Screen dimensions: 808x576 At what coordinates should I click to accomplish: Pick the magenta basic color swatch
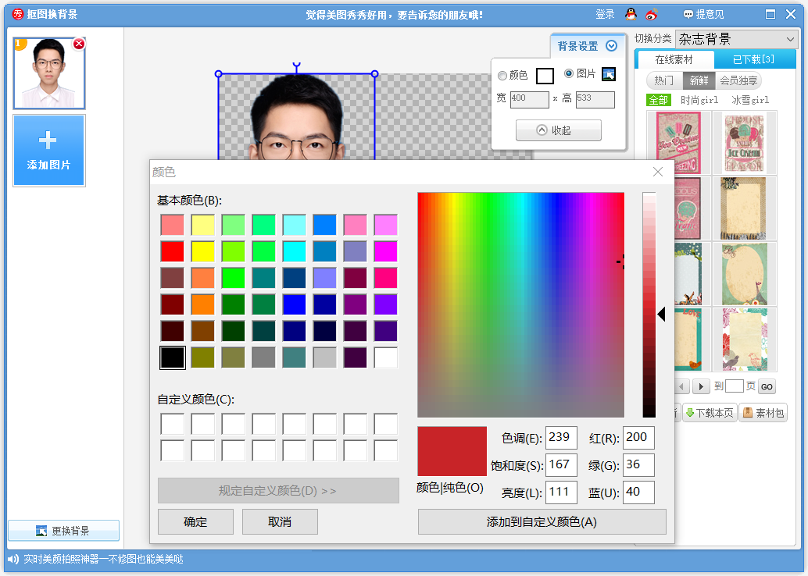pos(386,252)
